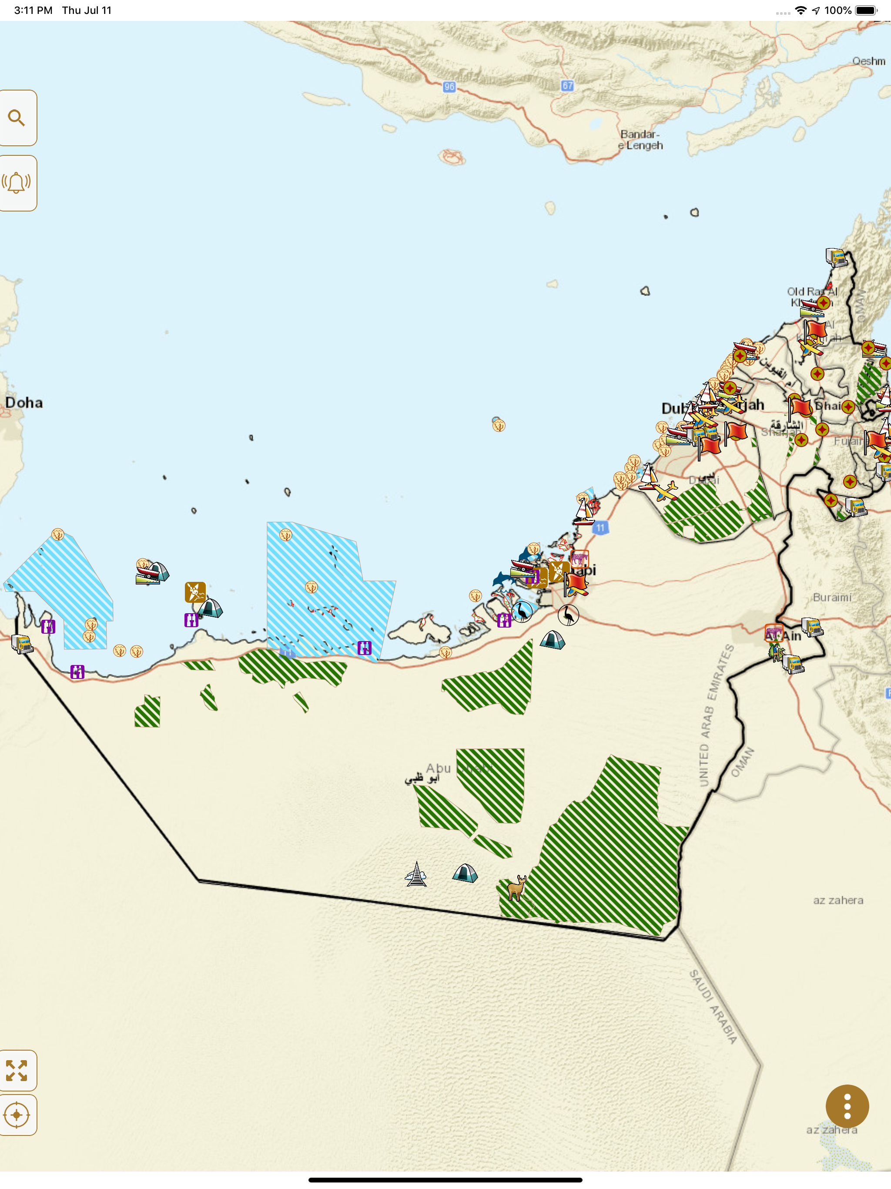Viewport: 891px width, 1189px height.
Task: Tap the Highway 67 shield
Action: click(567, 85)
